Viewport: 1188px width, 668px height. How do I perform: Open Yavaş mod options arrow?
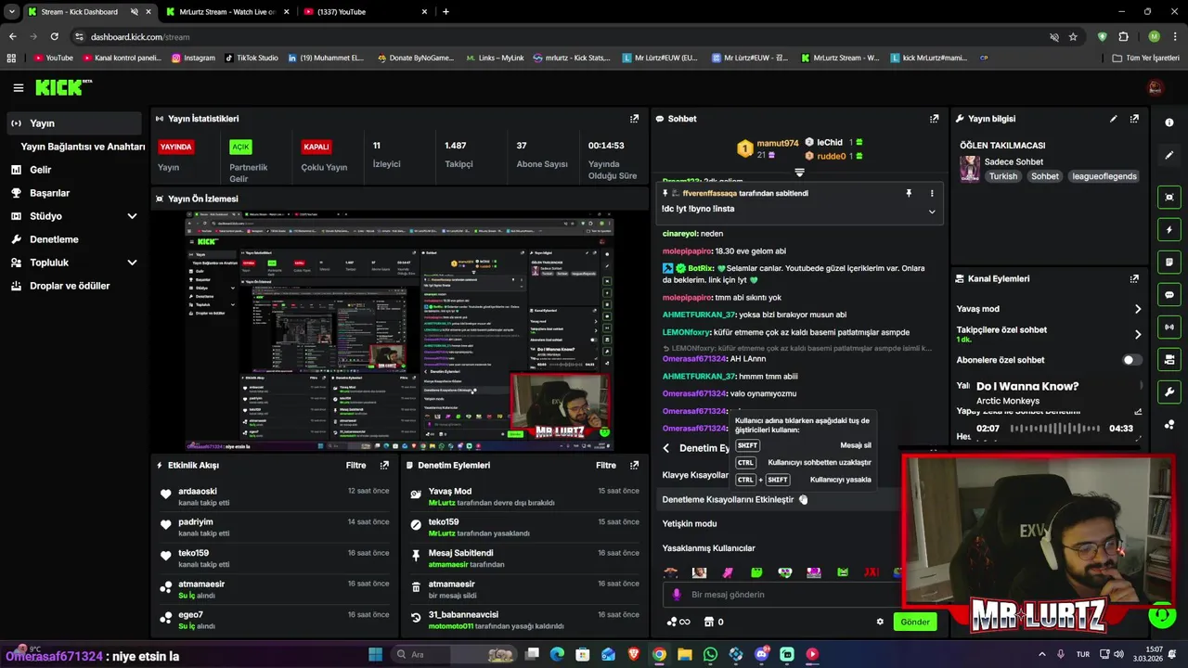[1138, 309]
